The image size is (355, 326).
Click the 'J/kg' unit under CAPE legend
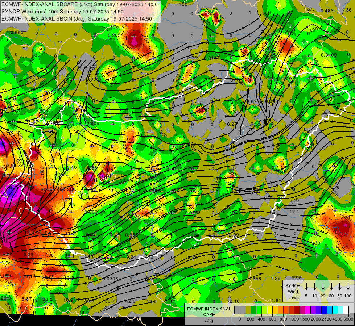(x=209, y=321)
